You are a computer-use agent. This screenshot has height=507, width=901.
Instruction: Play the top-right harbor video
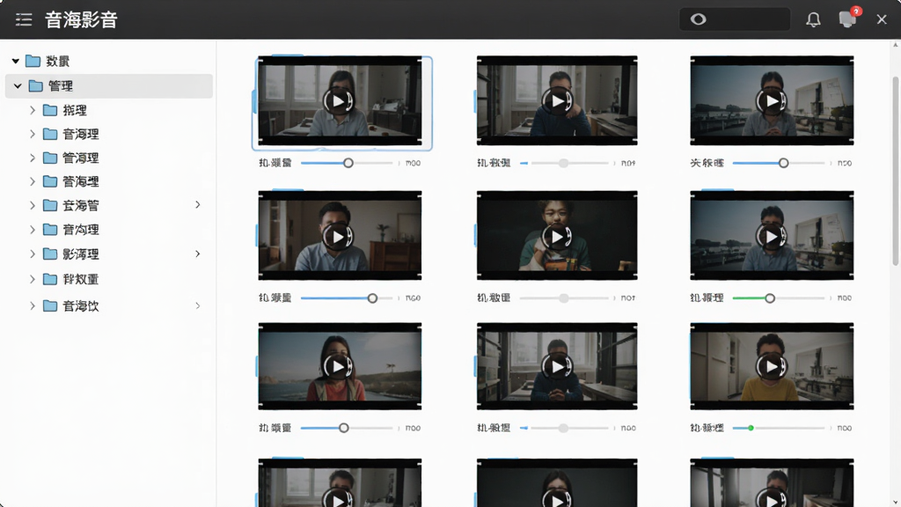771,101
